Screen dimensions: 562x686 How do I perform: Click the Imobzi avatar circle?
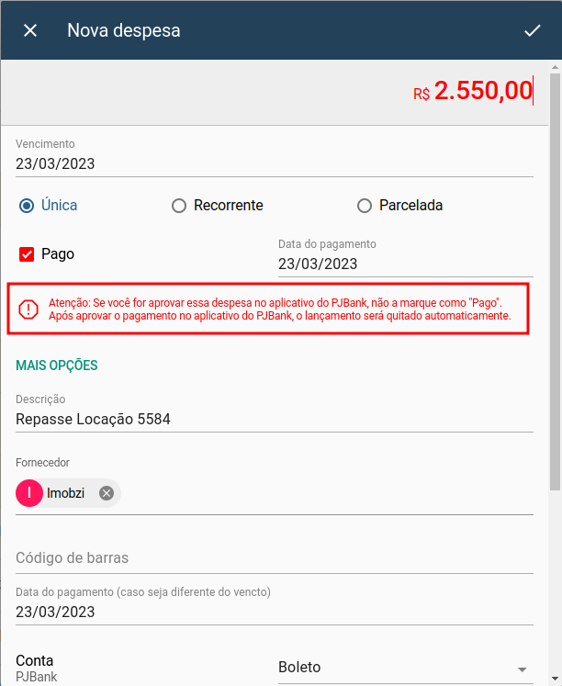tap(29, 493)
